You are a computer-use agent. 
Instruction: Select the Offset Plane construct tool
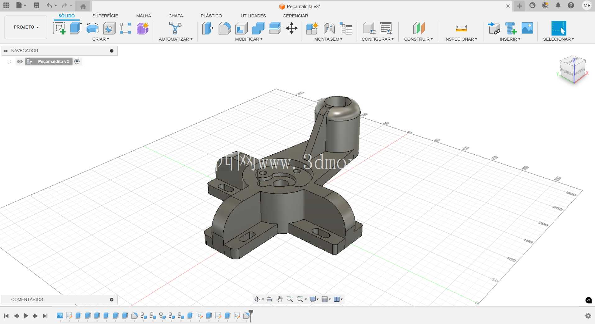[419, 28]
